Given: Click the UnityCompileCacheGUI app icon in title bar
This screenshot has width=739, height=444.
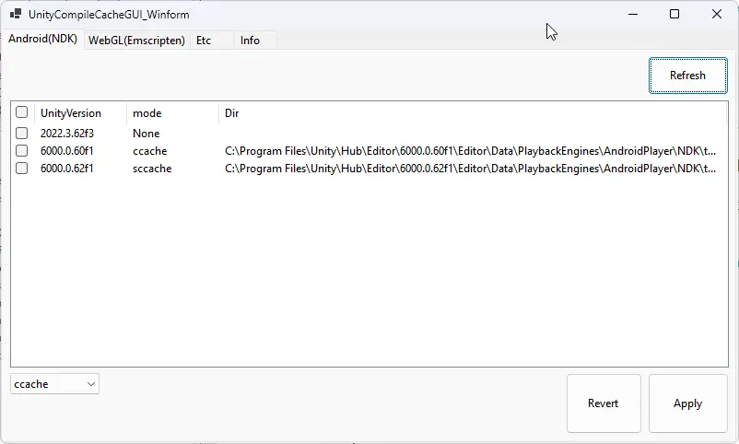Looking at the screenshot, I should 16,15.
